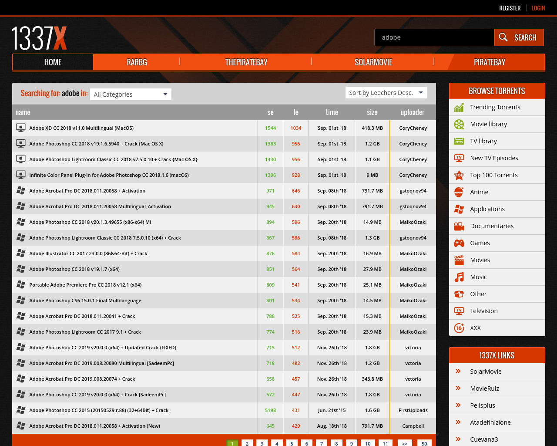Image resolution: width=557 pixels, height=446 pixels.
Task: Click the Applications category link text
Action: click(x=487, y=209)
